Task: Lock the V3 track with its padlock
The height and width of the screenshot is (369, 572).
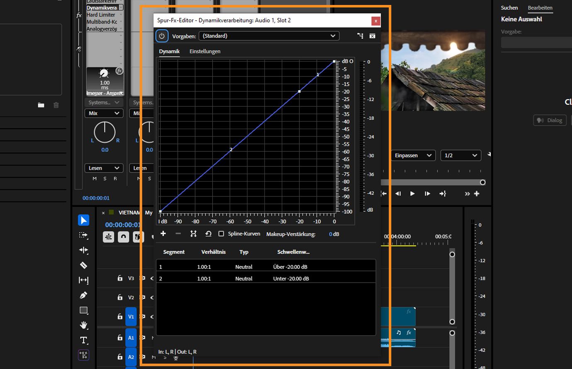Action: coord(120,278)
